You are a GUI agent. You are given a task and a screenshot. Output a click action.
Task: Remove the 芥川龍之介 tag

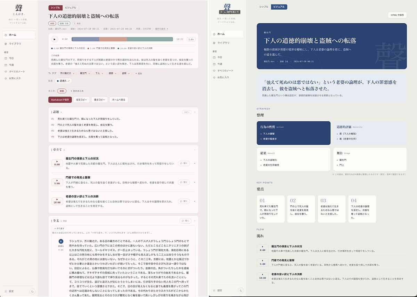(x=74, y=73)
